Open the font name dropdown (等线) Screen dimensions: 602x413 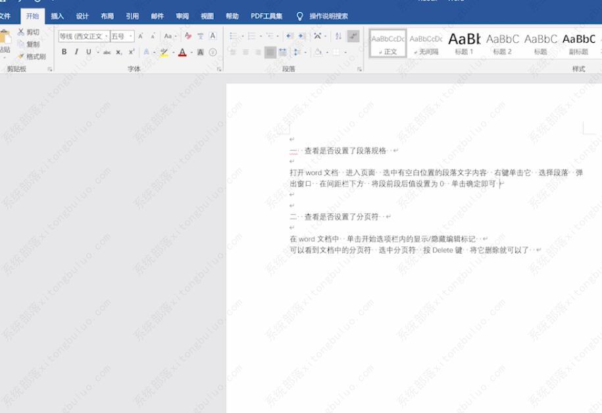click(107, 36)
